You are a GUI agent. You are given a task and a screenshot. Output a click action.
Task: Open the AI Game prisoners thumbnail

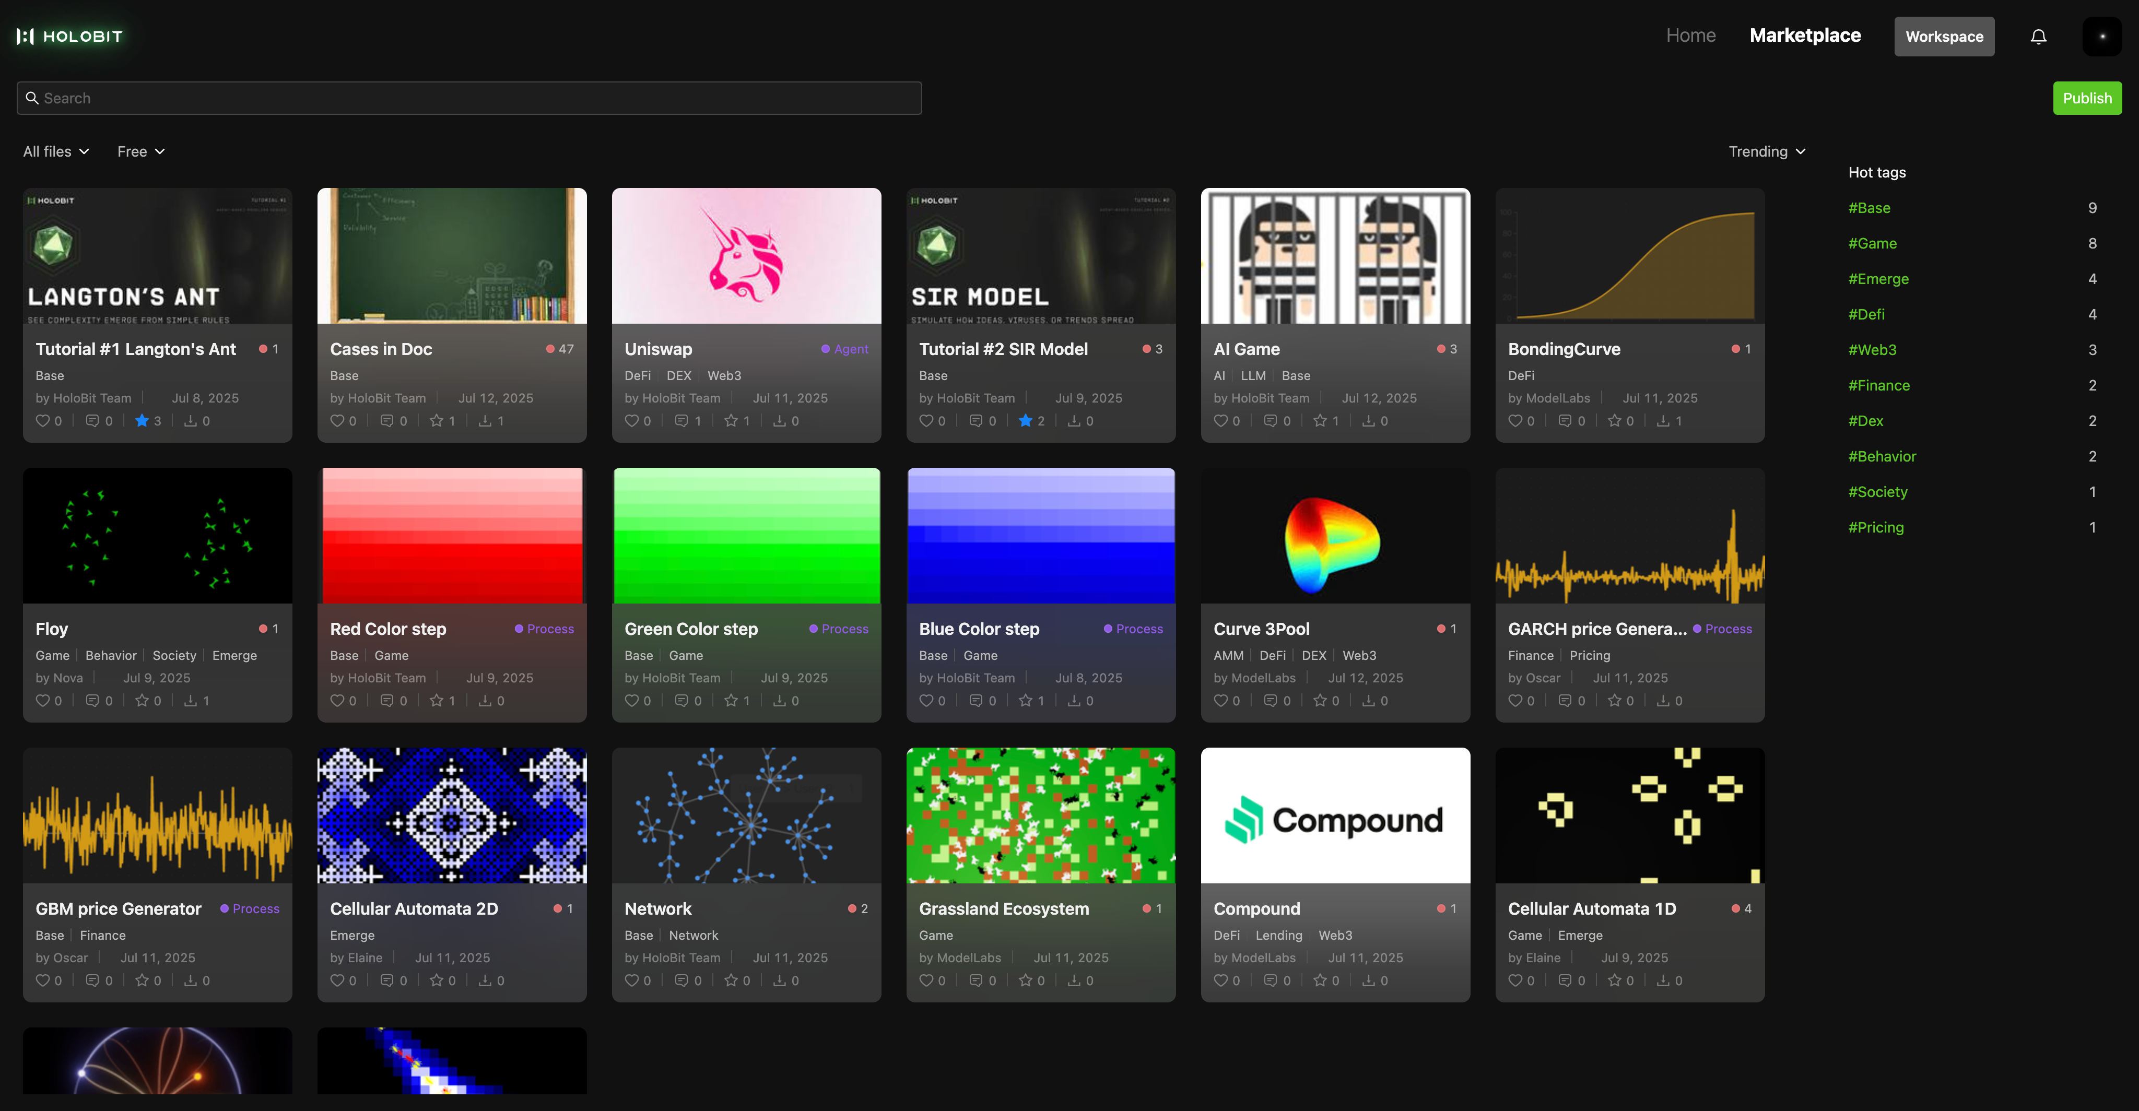coord(1335,256)
